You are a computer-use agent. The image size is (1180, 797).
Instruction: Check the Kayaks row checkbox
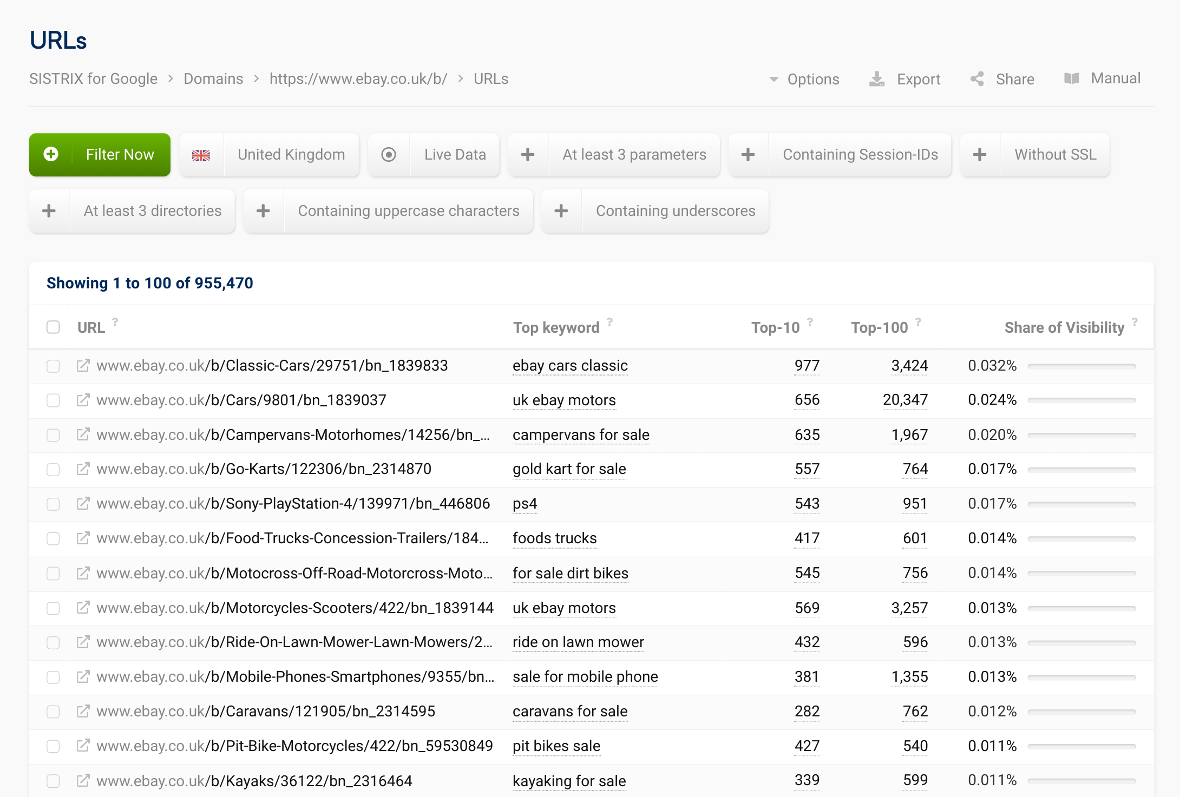(53, 781)
